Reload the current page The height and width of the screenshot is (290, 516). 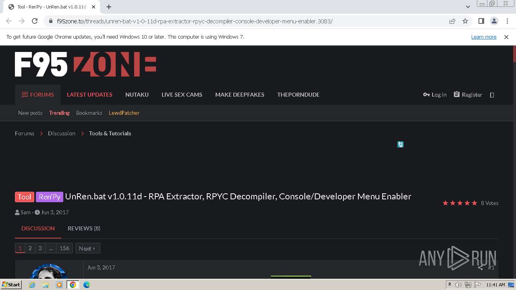(35, 21)
